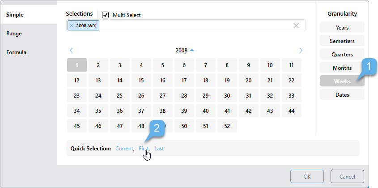Go to the previous year arrow

[x=71, y=51]
